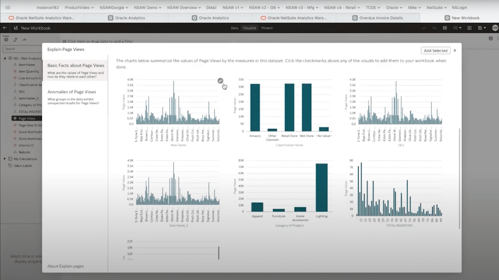Toggle checkmark on Item Name chart

click(x=220, y=81)
